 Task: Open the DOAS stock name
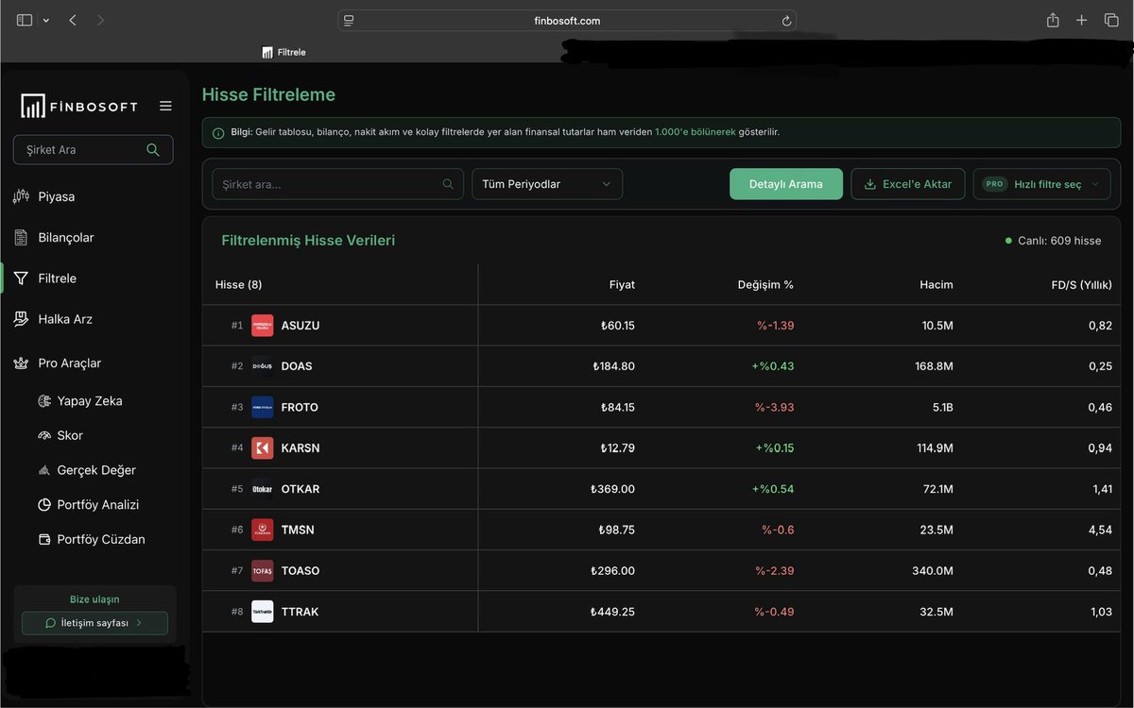coord(297,366)
